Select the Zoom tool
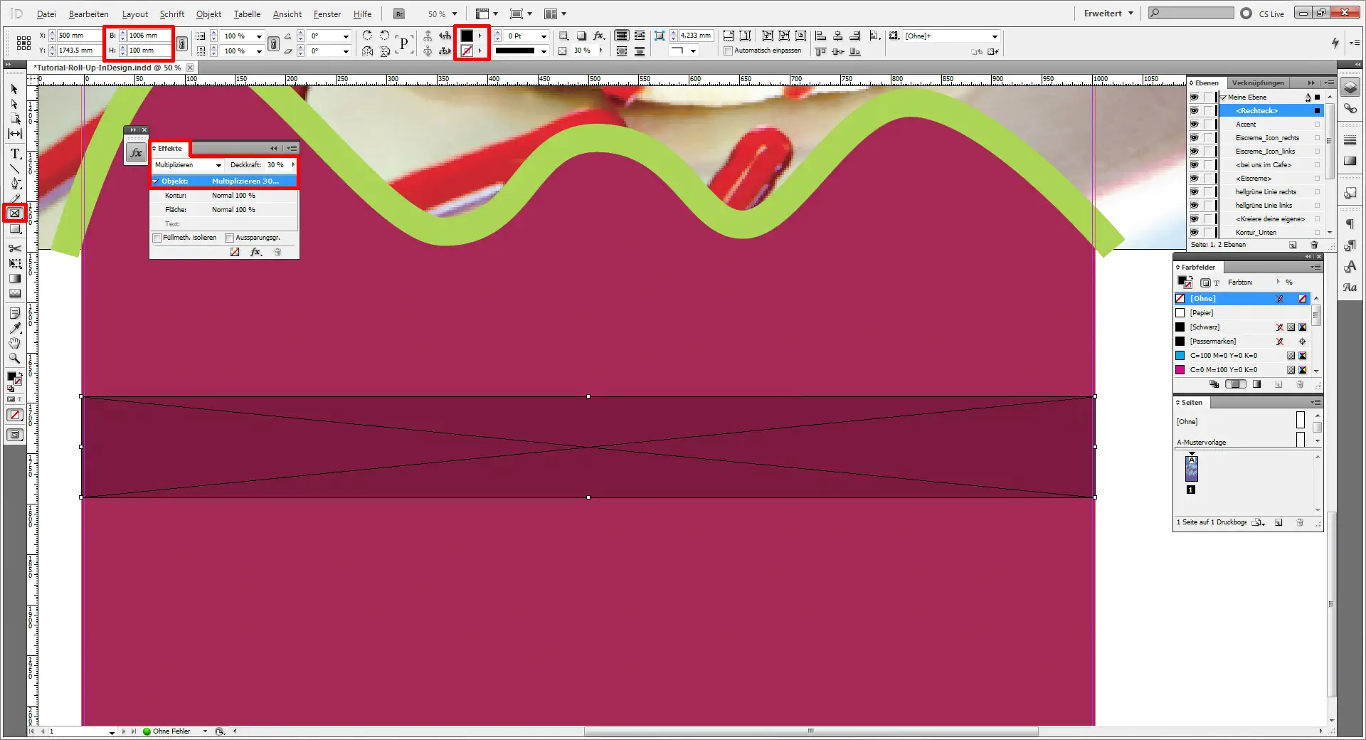 coord(14,359)
